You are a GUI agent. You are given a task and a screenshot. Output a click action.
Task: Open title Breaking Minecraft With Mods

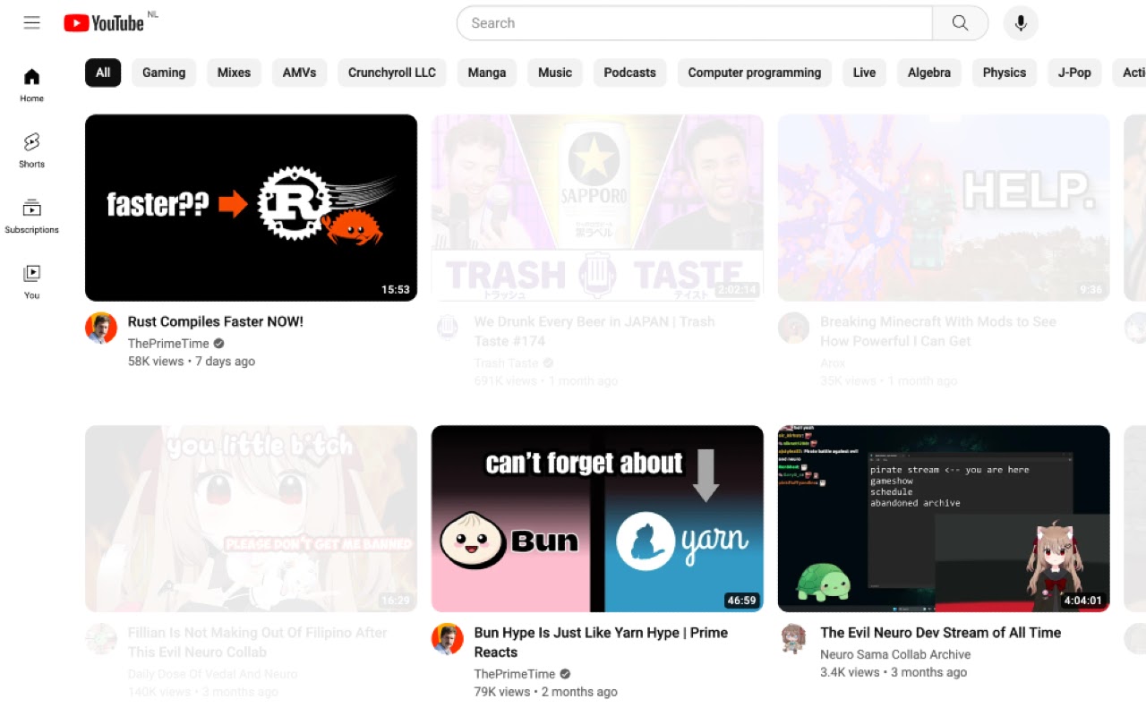[938, 331]
